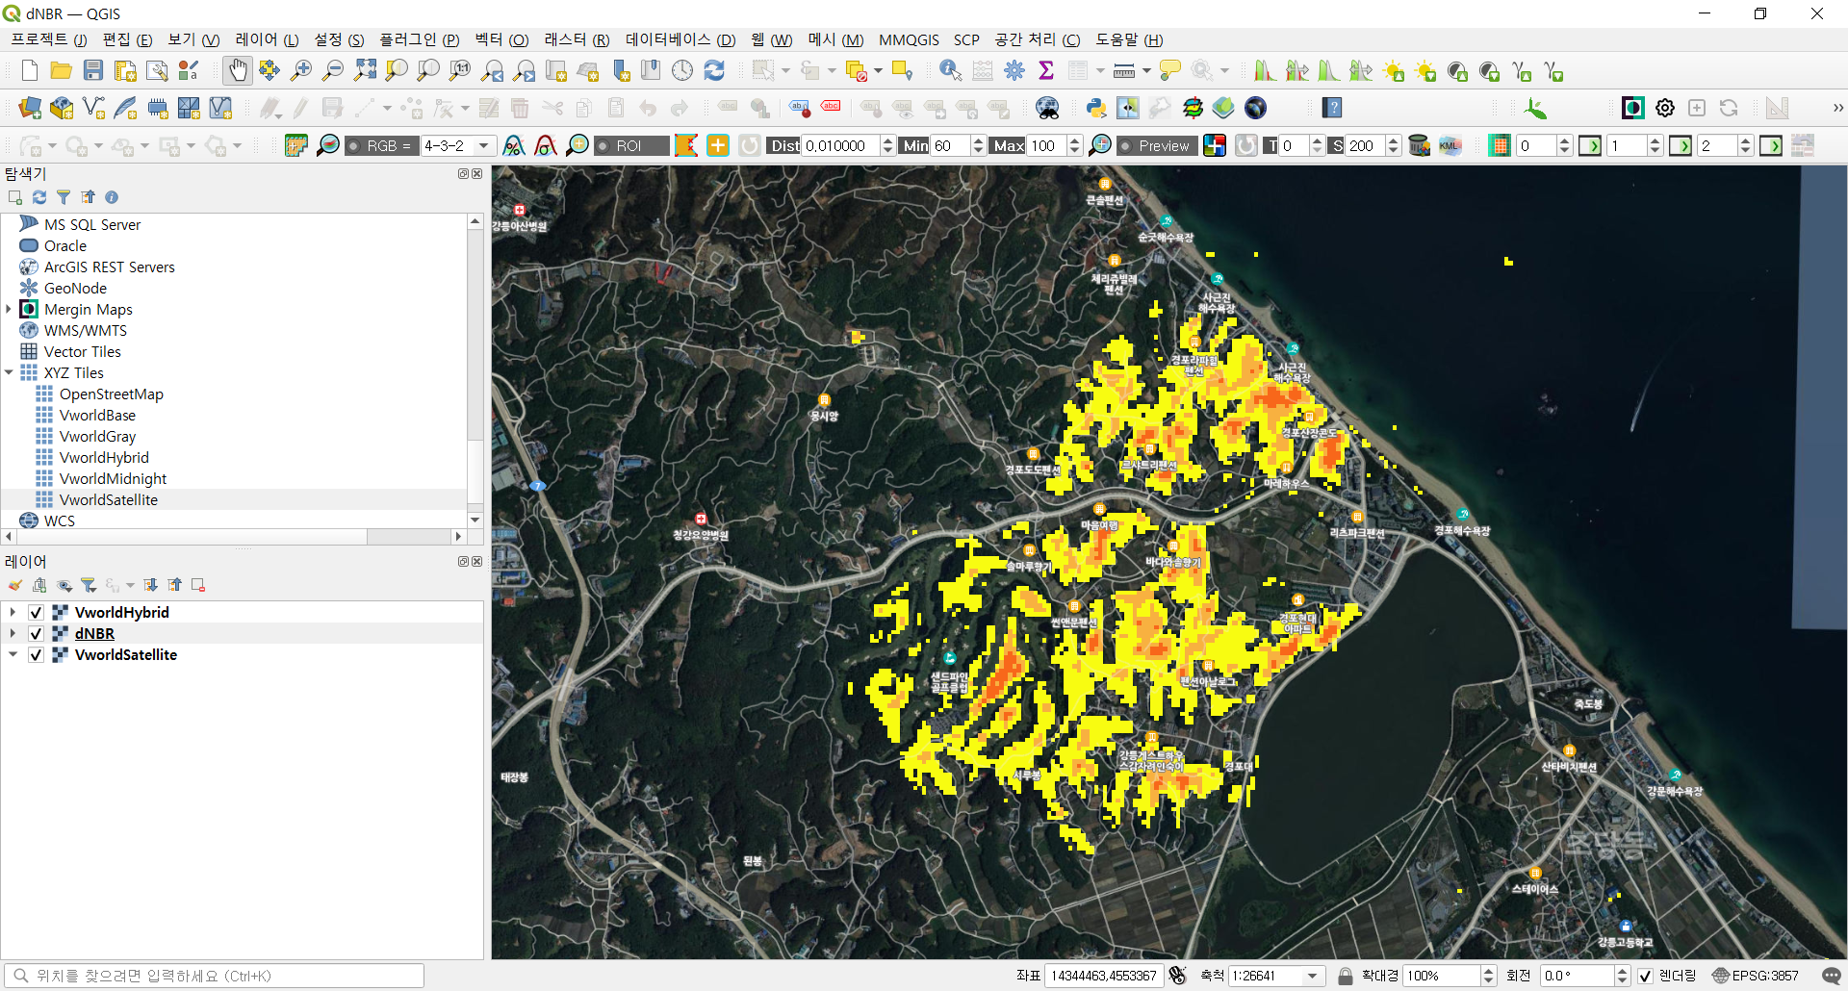This screenshot has height=991, width=1848.
Task: Toggle the Rendering checkbox in status bar
Action: click(1646, 976)
